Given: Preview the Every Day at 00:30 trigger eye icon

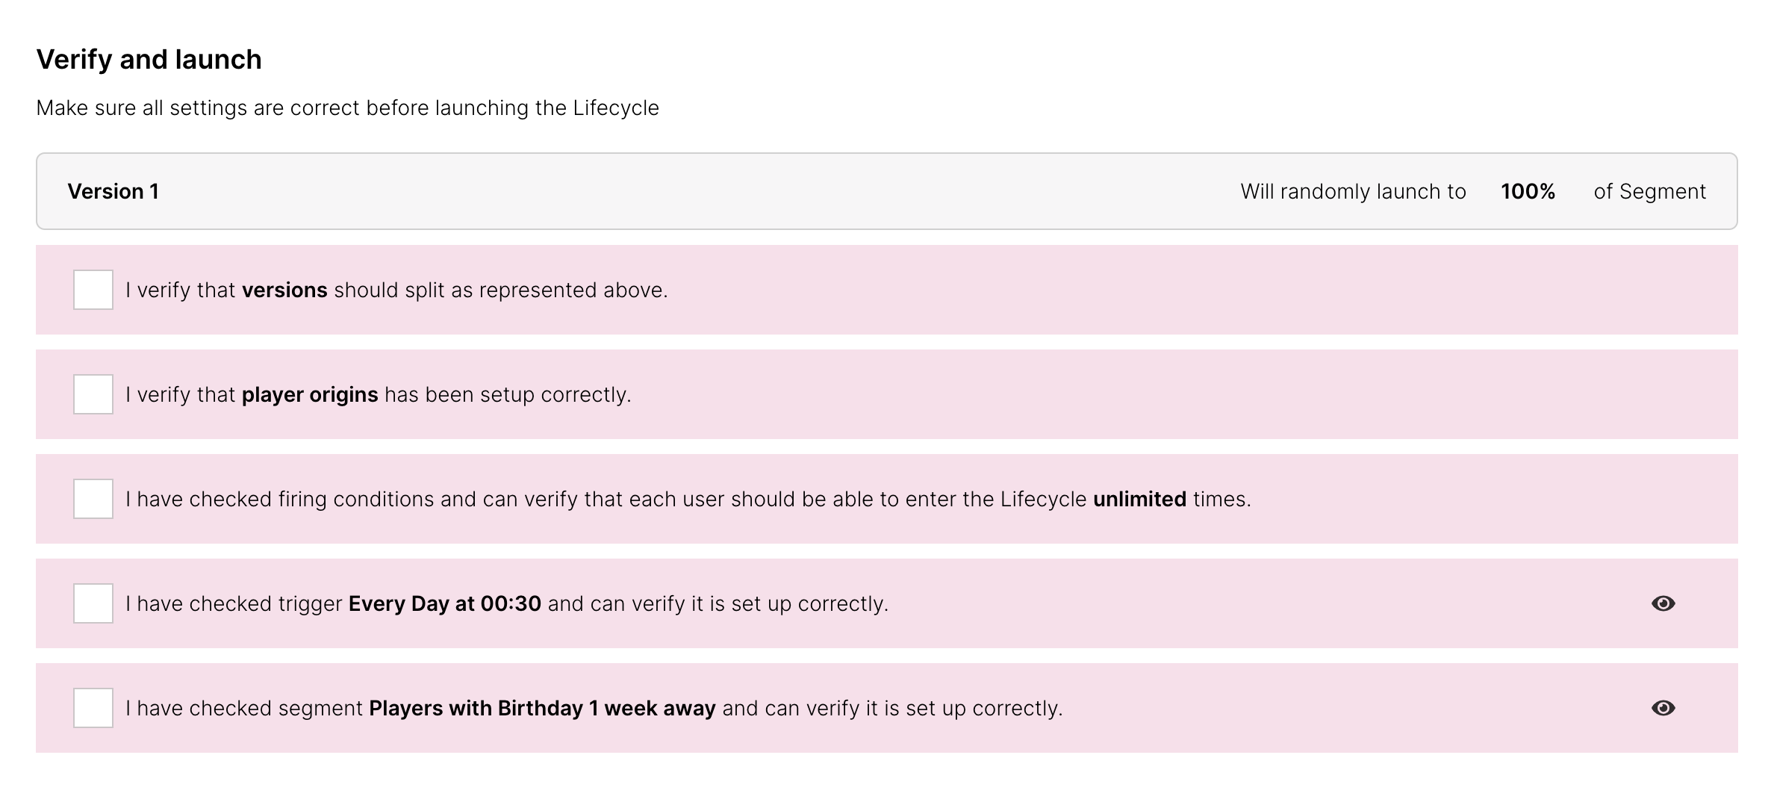Looking at the screenshot, I should click(x=1663, y=603).
